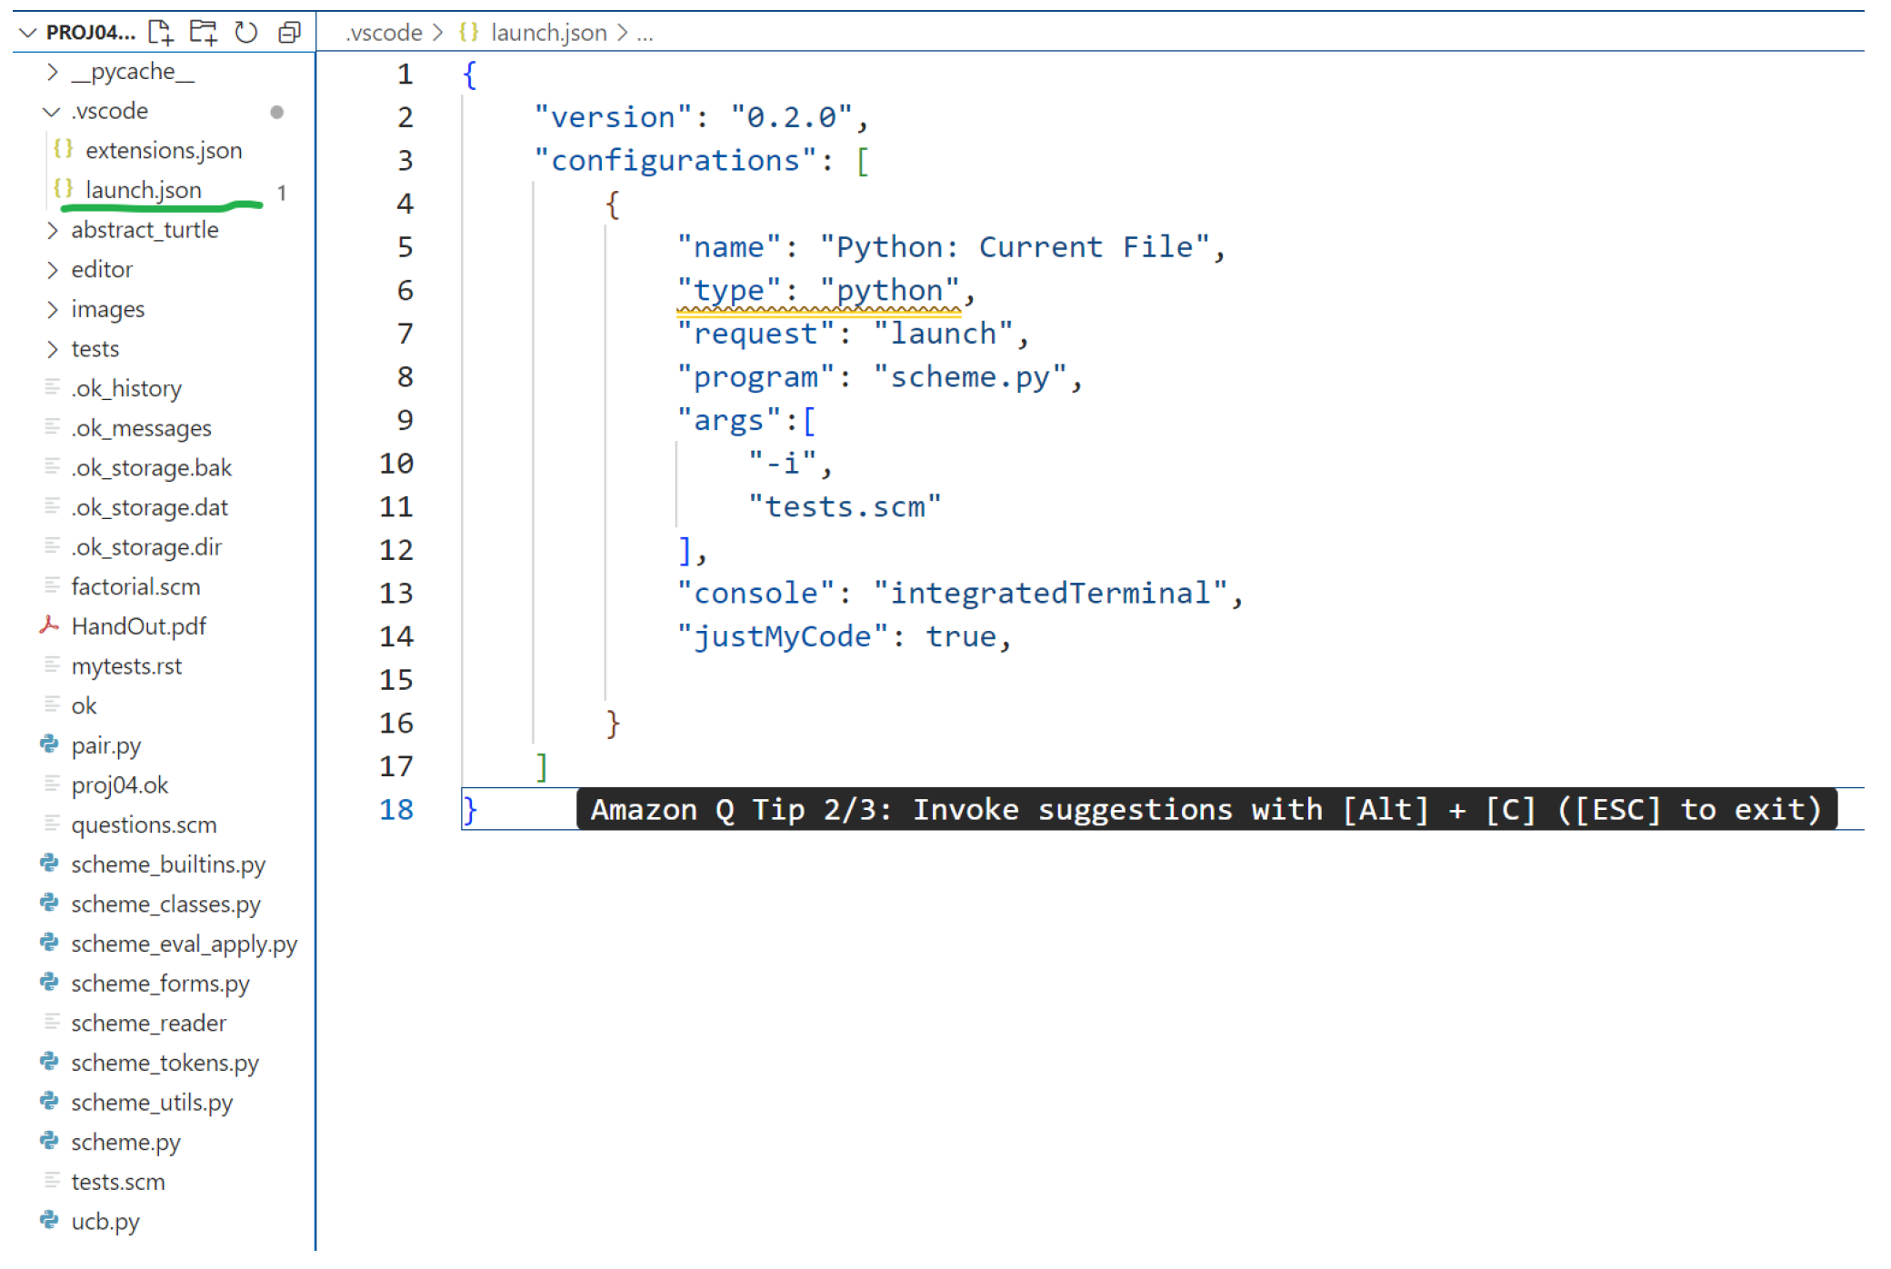This screenshot has height=1269, width=1891.
Task: Open tests.scm from the file list
Action: [118, 1182]
